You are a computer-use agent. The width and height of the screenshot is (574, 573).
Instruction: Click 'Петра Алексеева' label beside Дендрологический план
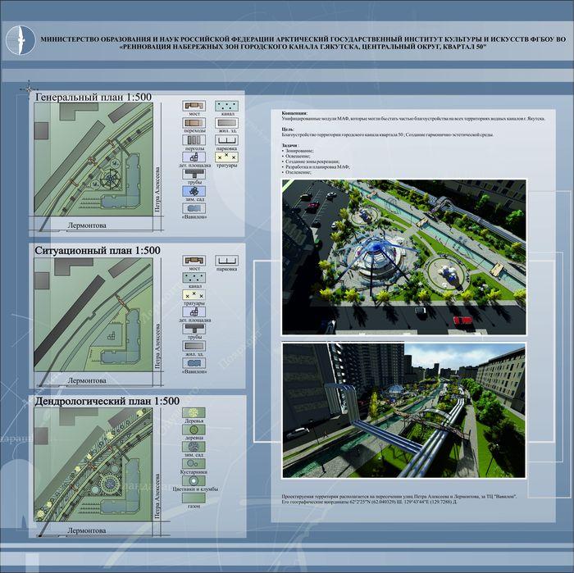pyautogui.click(x=157, y=496)
